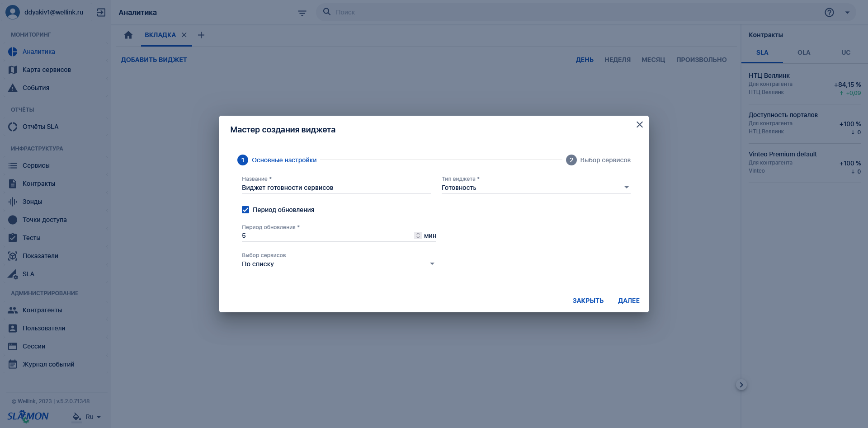The height and width of the screenshot is (428, 868).
Task: Open Отчёты SLA icon in sidebar
Action: [13, 127]
